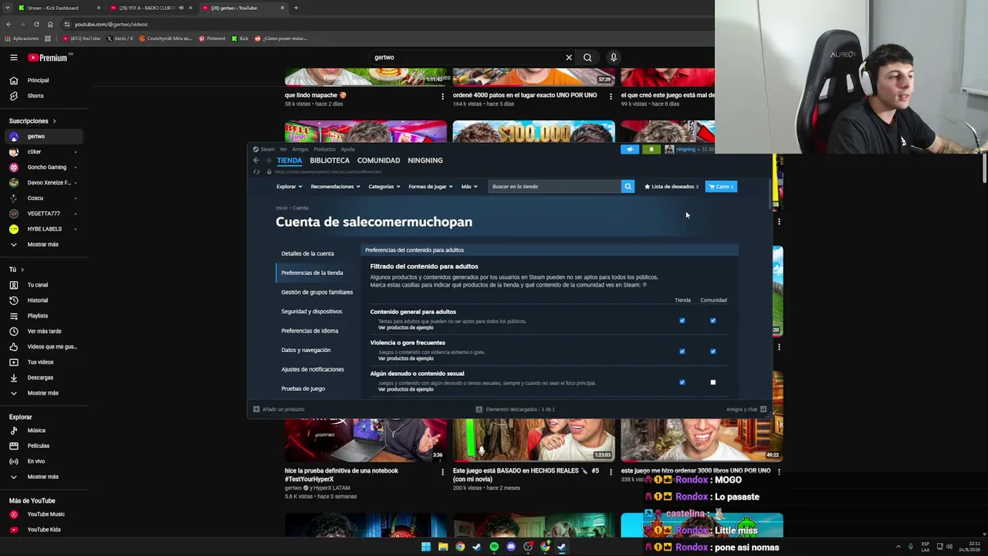
Task: Open File Explorer from the taskbar
Action: (x=443, y=547)
